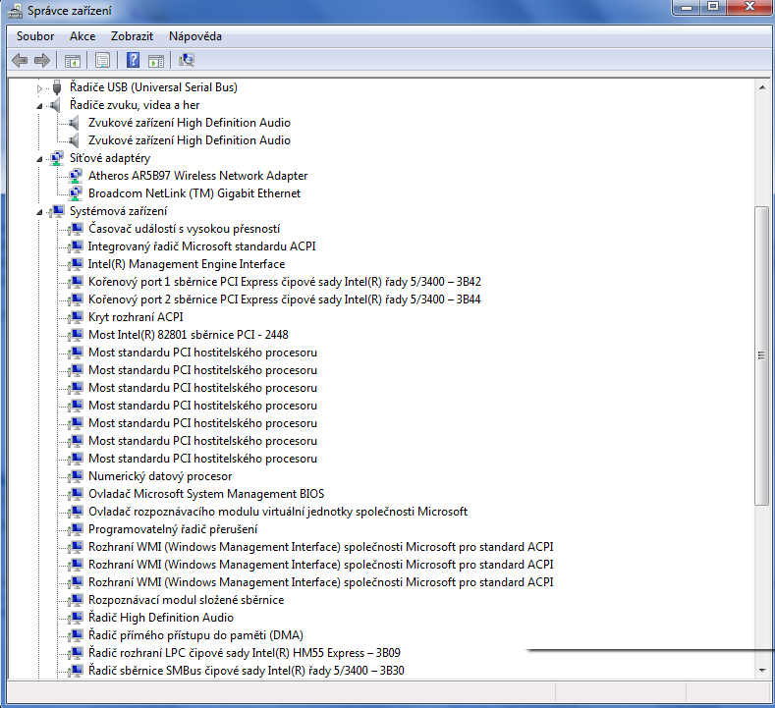Screen dimensions: 775x708
Task: Click icon beside Řadič High Definition Audio
Action: pyautogui.click(x=76, y=618)
